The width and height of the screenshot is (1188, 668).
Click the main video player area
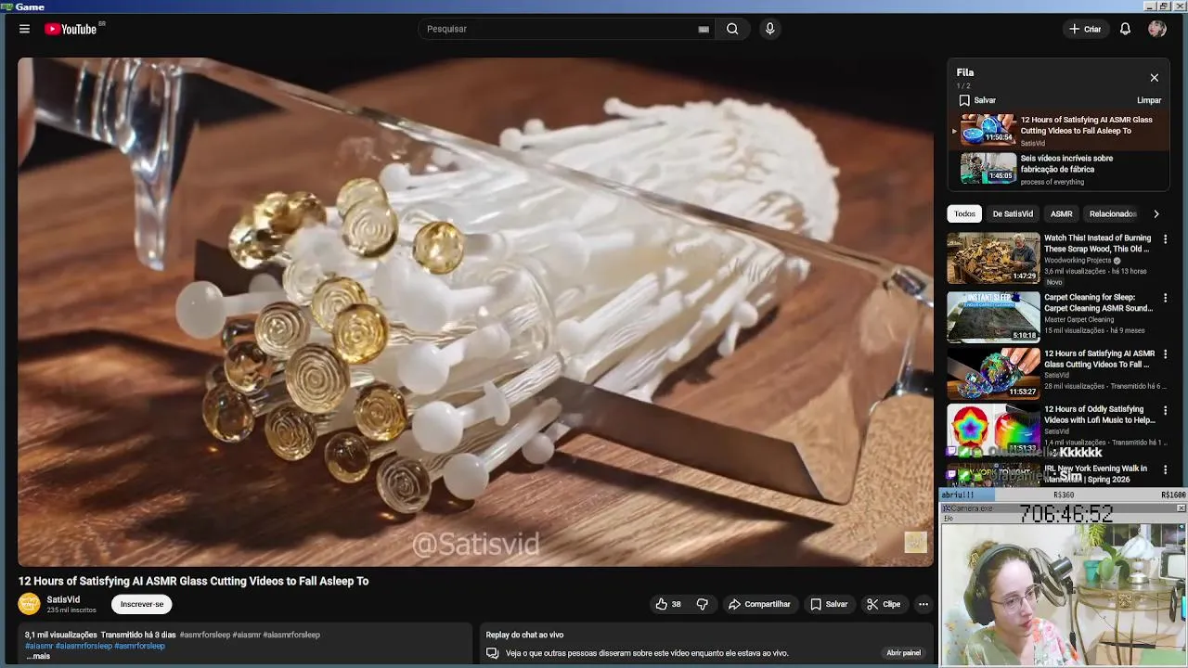coord(475,311)
